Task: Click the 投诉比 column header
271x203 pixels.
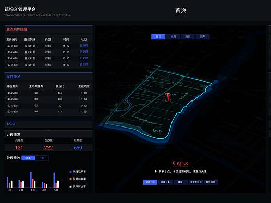Action: (x=60, y=86)
